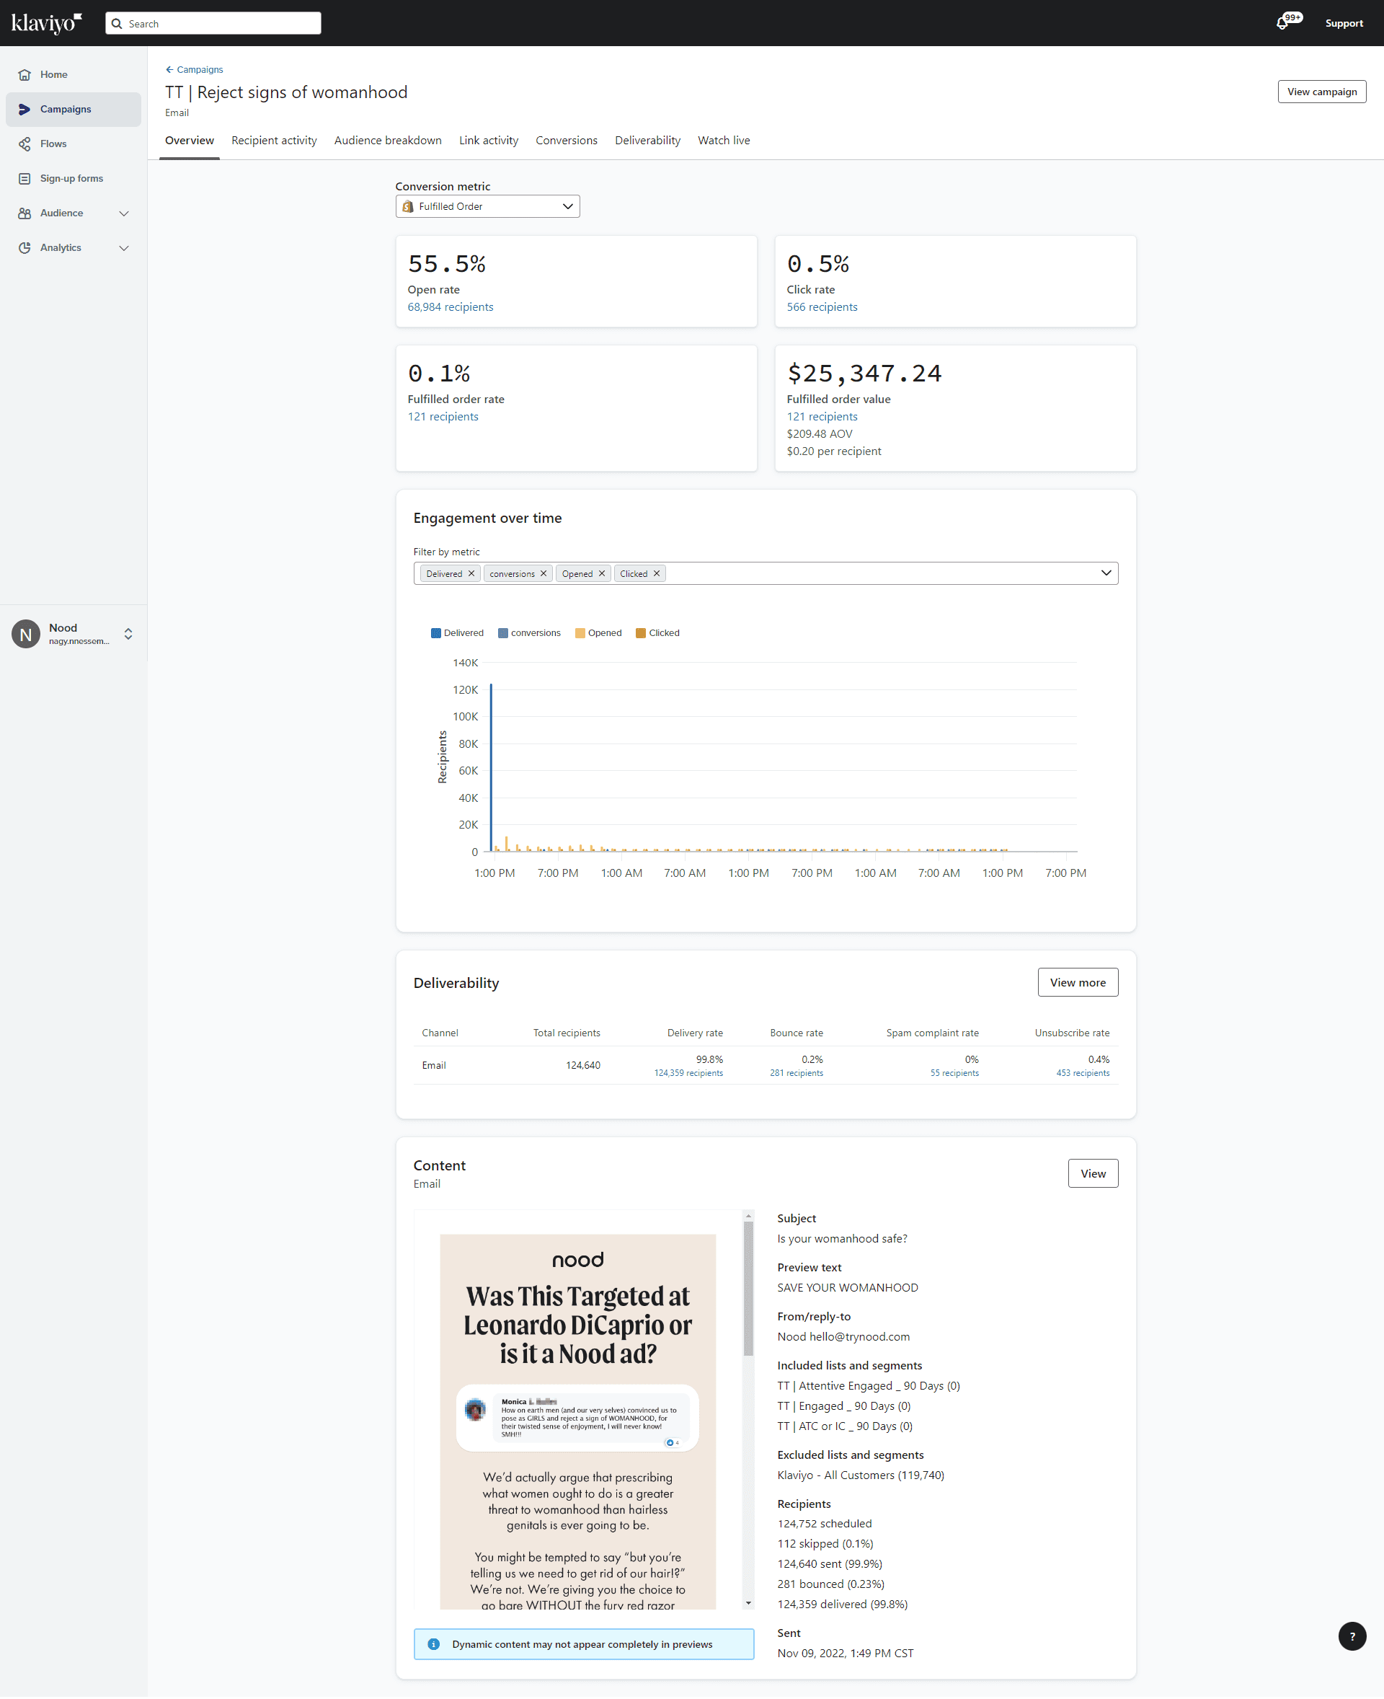Click the email preview scroll down arrow
This screenshot has height=1699, width=1384.
748,1602
